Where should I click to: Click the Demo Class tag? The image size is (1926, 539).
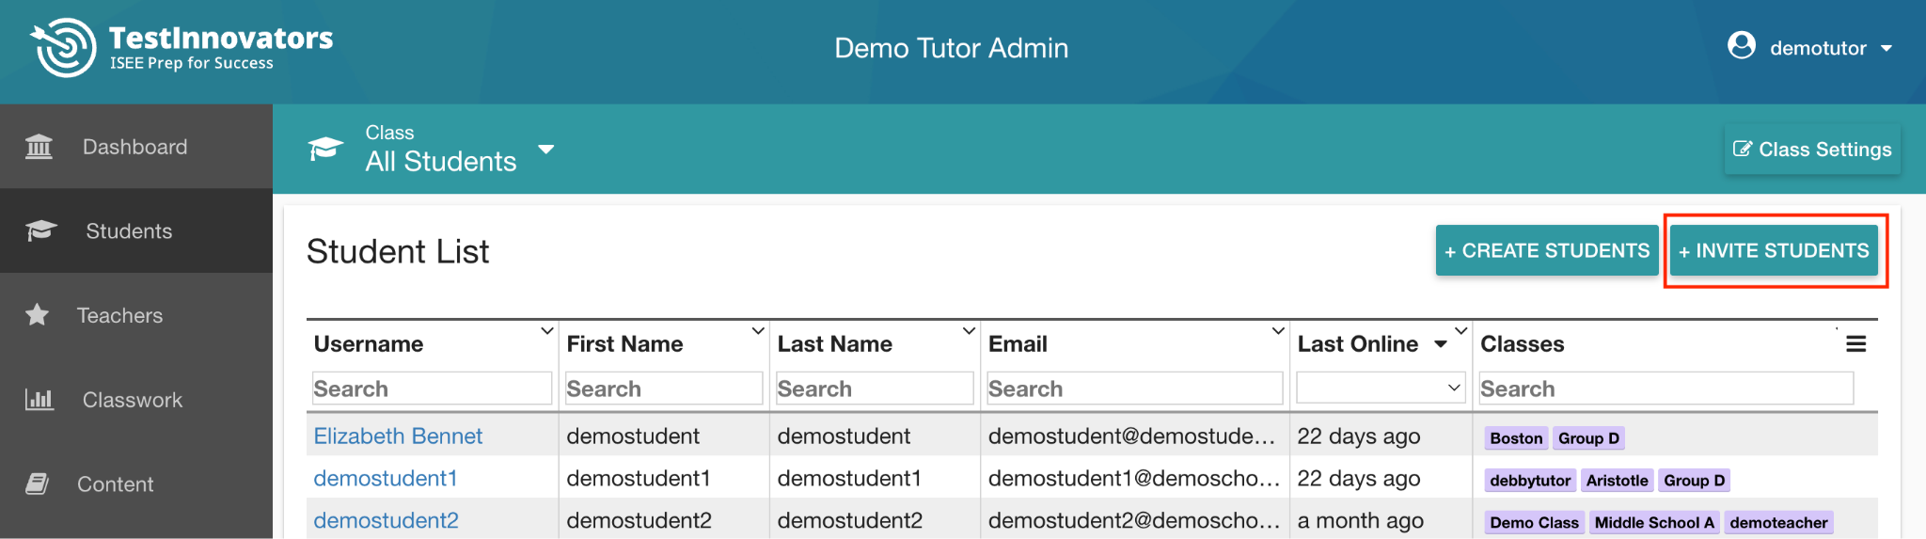(1534, 523)
